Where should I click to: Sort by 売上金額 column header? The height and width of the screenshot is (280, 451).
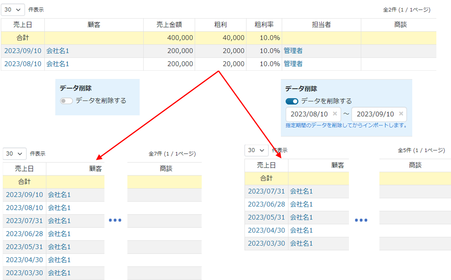pyautogui.click(x=169, y=25)
